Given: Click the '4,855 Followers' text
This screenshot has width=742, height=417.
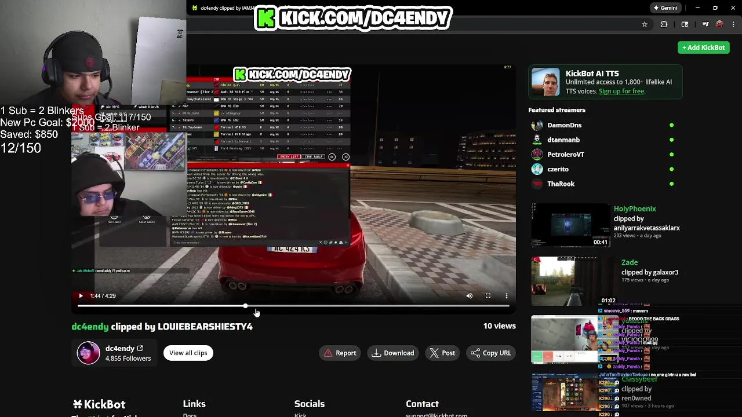Looking at the screenshot, I should [128, 359].
